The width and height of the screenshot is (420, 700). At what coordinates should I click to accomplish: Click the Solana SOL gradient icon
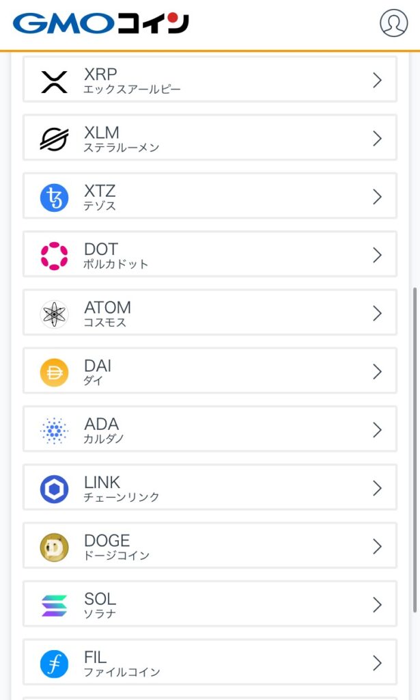pos(54,605)
